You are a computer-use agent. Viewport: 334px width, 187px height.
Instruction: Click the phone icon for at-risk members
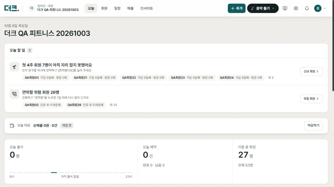click(14, 94)
